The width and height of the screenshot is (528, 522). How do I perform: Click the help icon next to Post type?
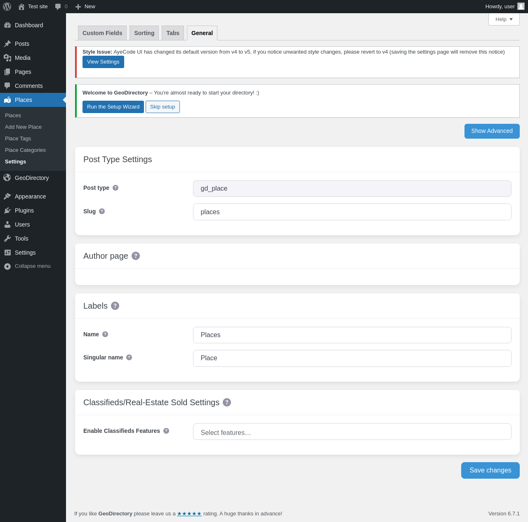pyautogui.click(x=115, y=188)
